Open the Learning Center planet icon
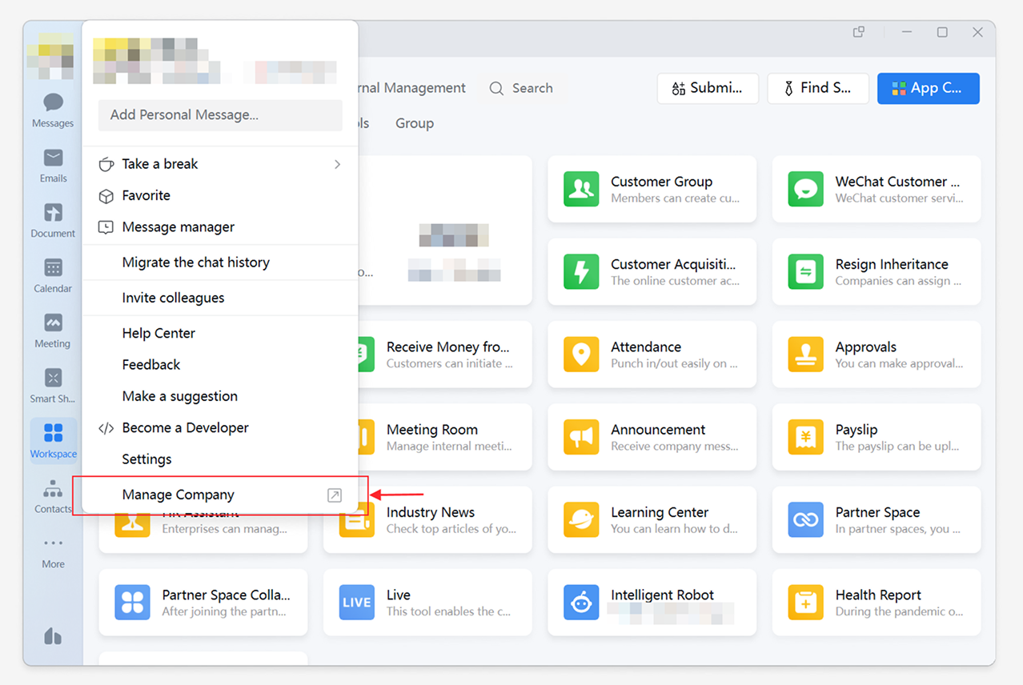 [581, 519]
